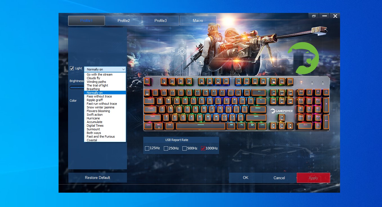Screen dimensions: 382x207
Task: Select the Backspace arrow key on the keyboard
Action: pyautogui.click(x=258, y=92)
